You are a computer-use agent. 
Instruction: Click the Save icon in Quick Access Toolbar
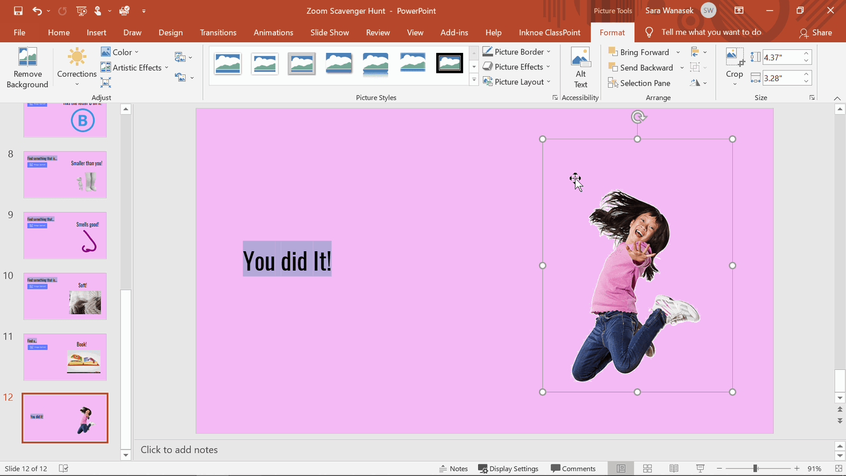17,11
